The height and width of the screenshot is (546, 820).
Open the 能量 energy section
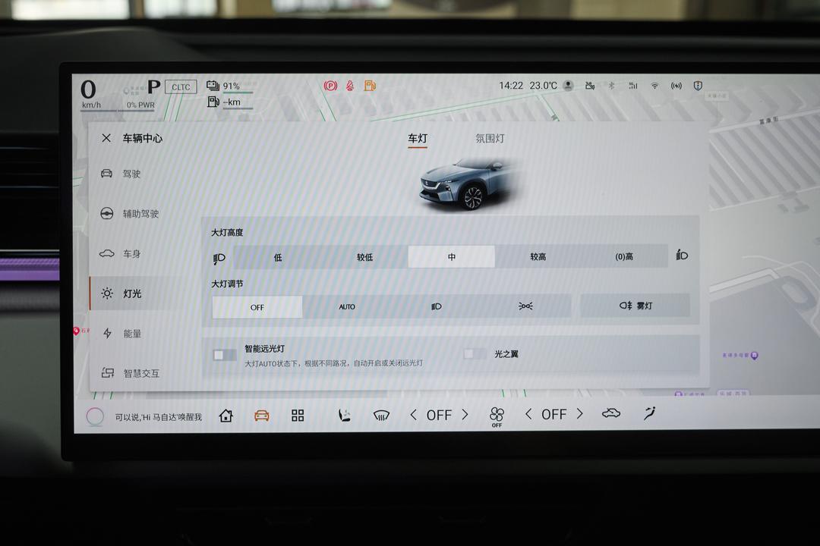point(121,334)
